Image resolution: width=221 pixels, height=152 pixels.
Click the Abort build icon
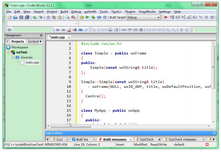click(105, 17)
